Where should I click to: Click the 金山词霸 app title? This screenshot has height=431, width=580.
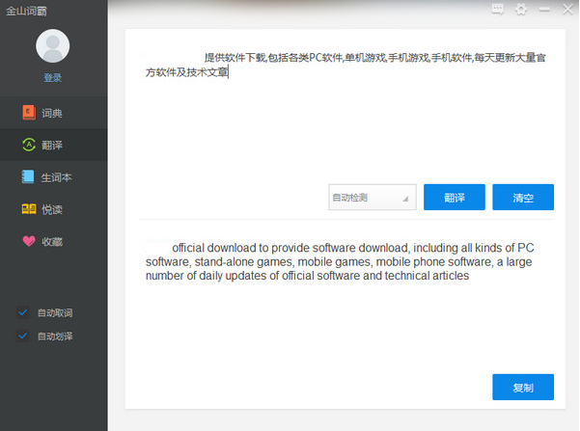click(26, 9)
